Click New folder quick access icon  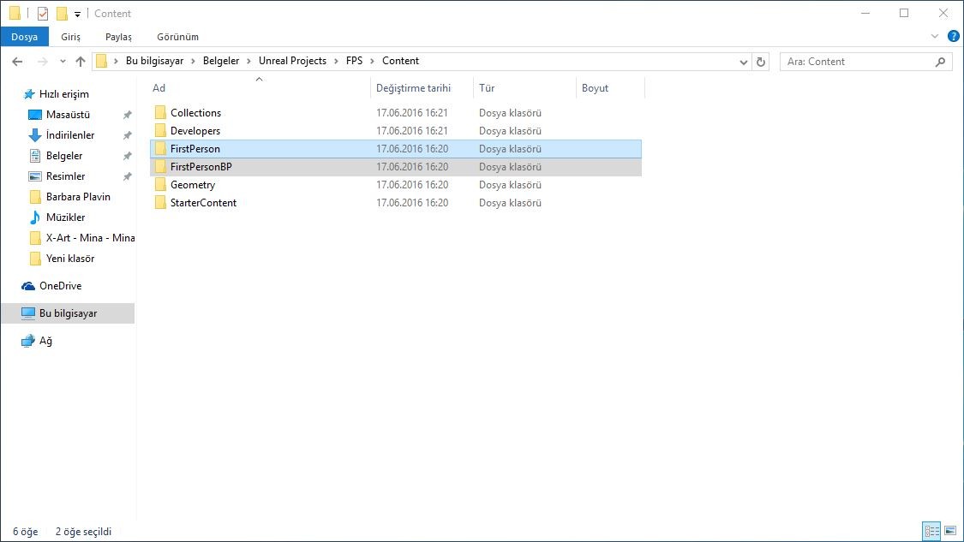click(x=62, y=13)
